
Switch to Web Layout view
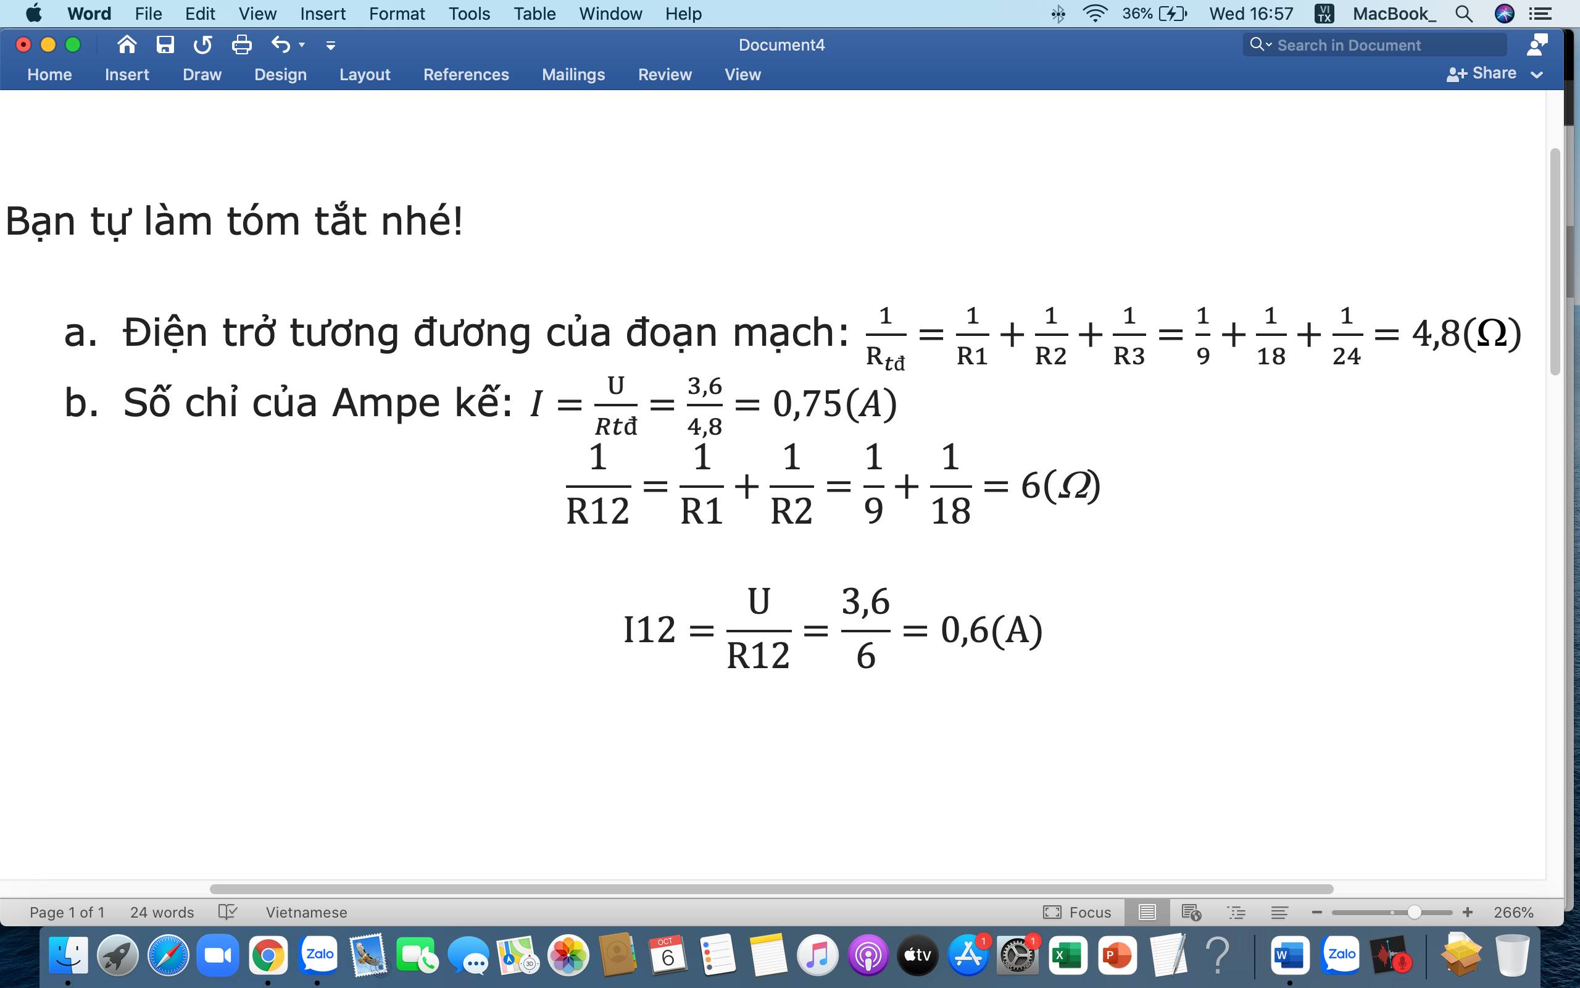click(1192, 911)
